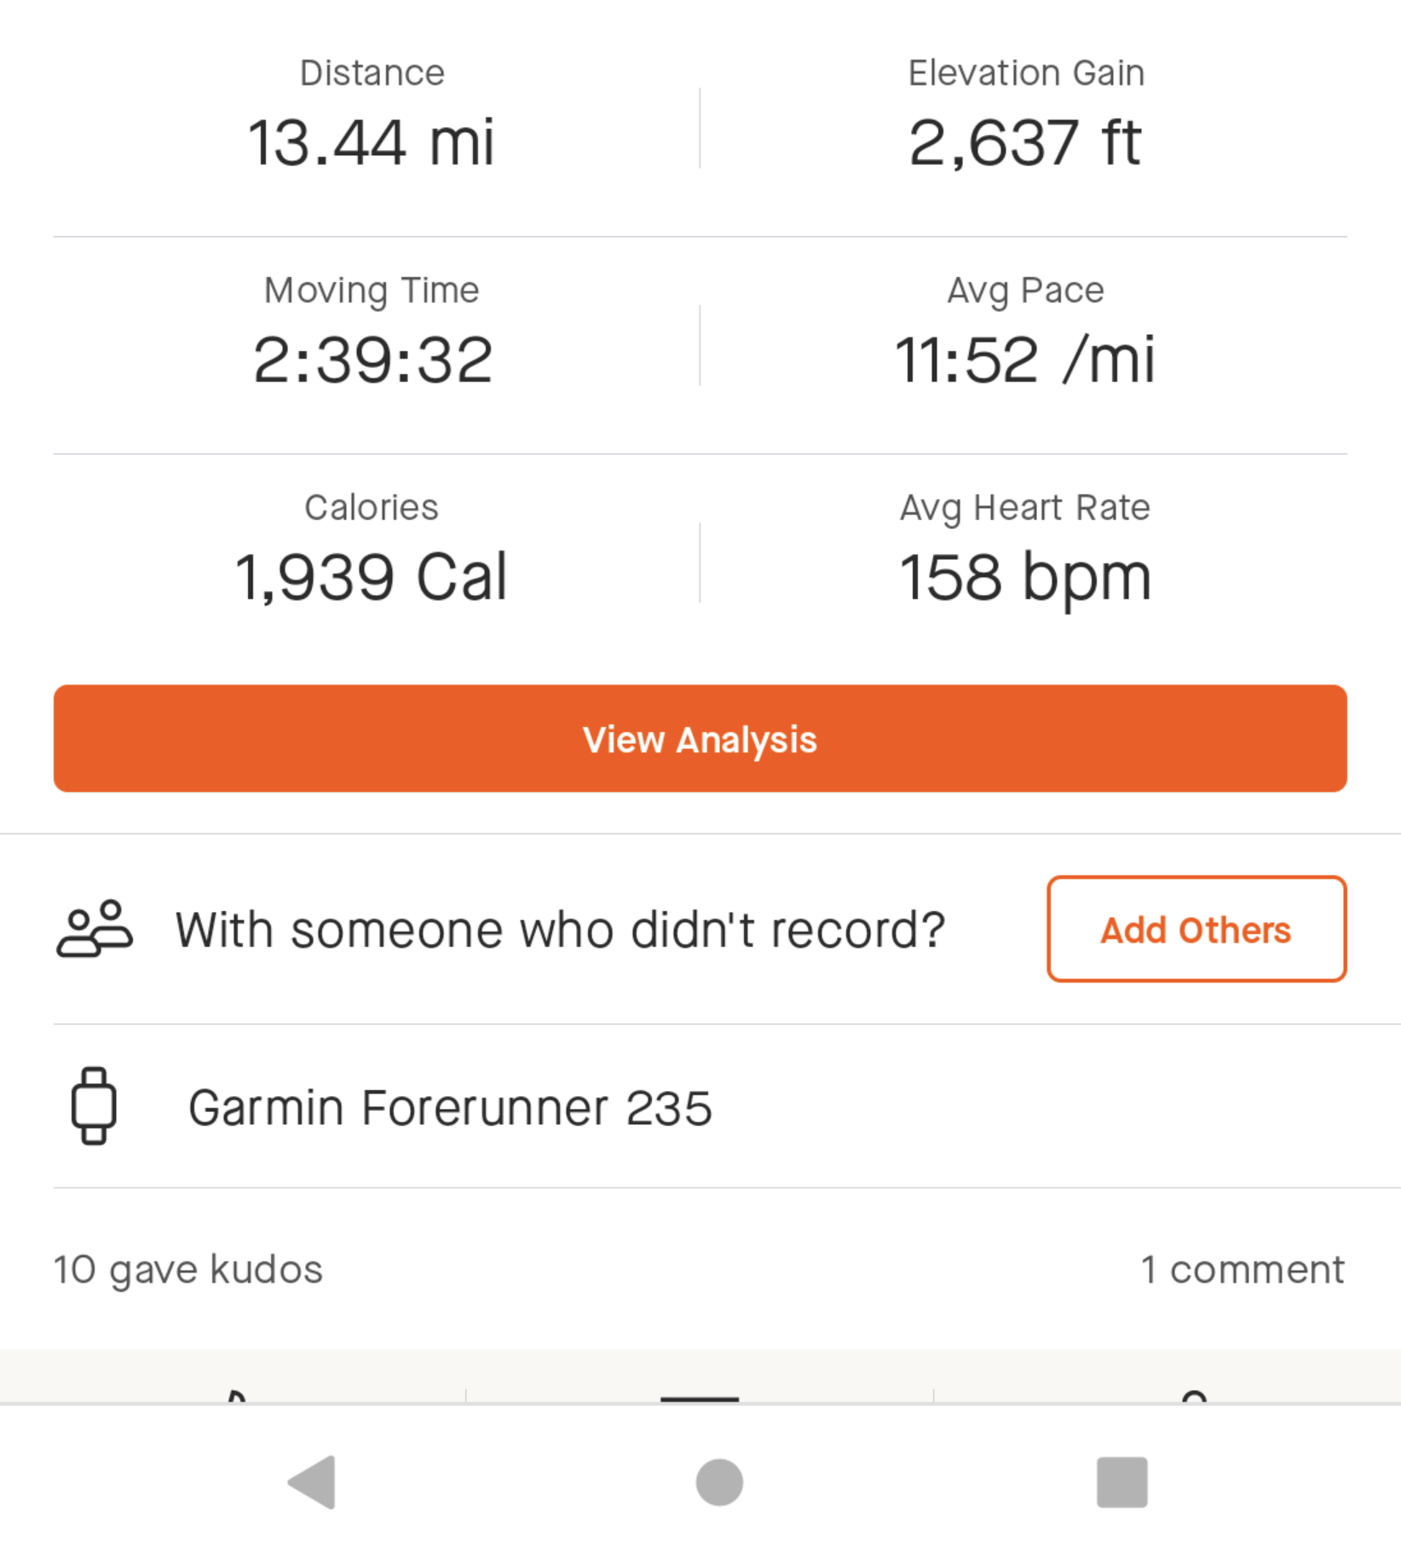Tap the Android back navigation triangle

(x=313, y=1482)
